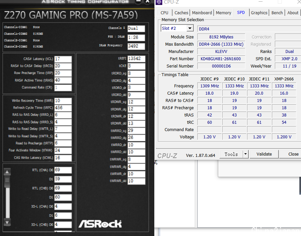Image resolution: width=301 pixels, height=236 pixels.
Task: Click the XMP-2666 voltage 1.200 V
Action: [x=284, y=137]
